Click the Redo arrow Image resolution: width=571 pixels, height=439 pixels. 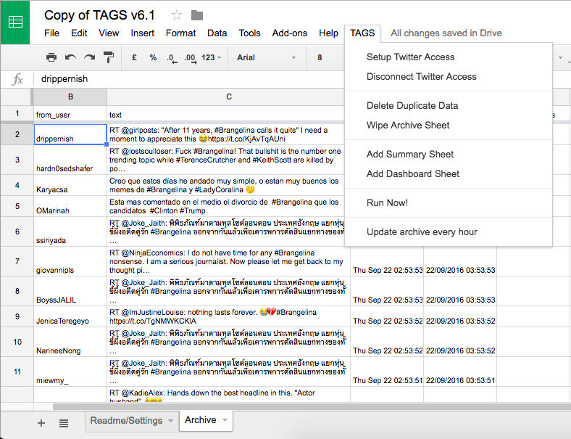[x=90, y=57]
